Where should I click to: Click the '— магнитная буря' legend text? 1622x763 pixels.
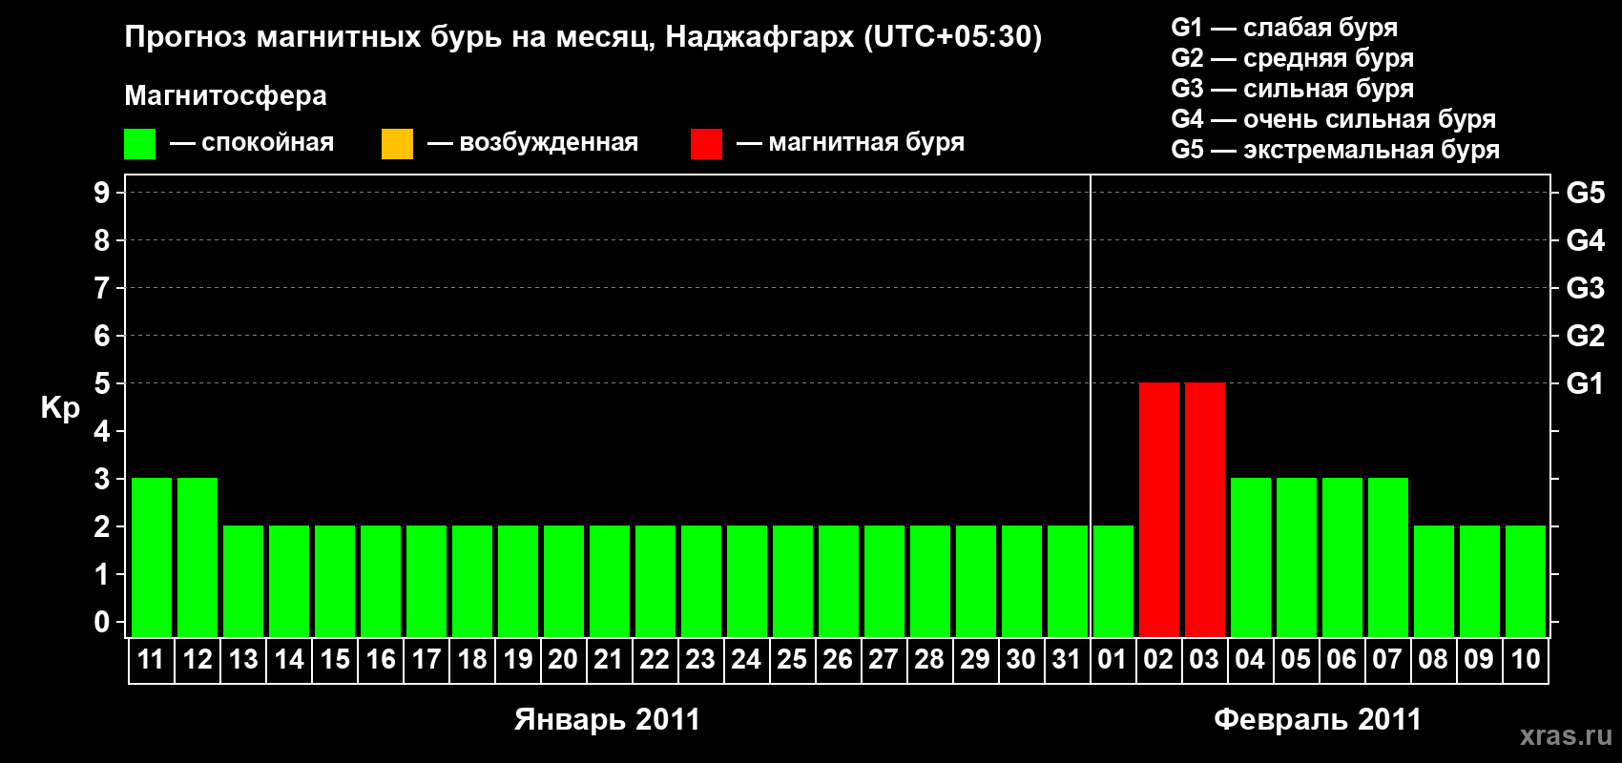[850, 143]
